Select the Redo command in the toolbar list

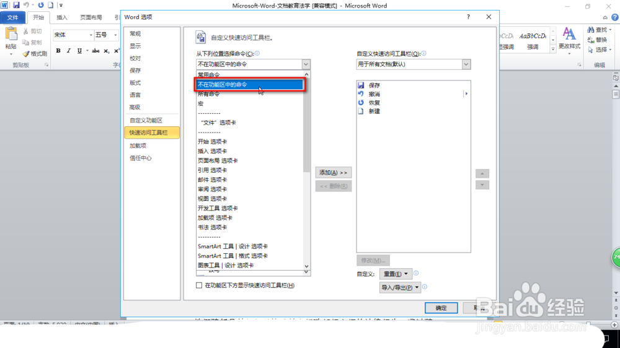click(x=414, y=103)
